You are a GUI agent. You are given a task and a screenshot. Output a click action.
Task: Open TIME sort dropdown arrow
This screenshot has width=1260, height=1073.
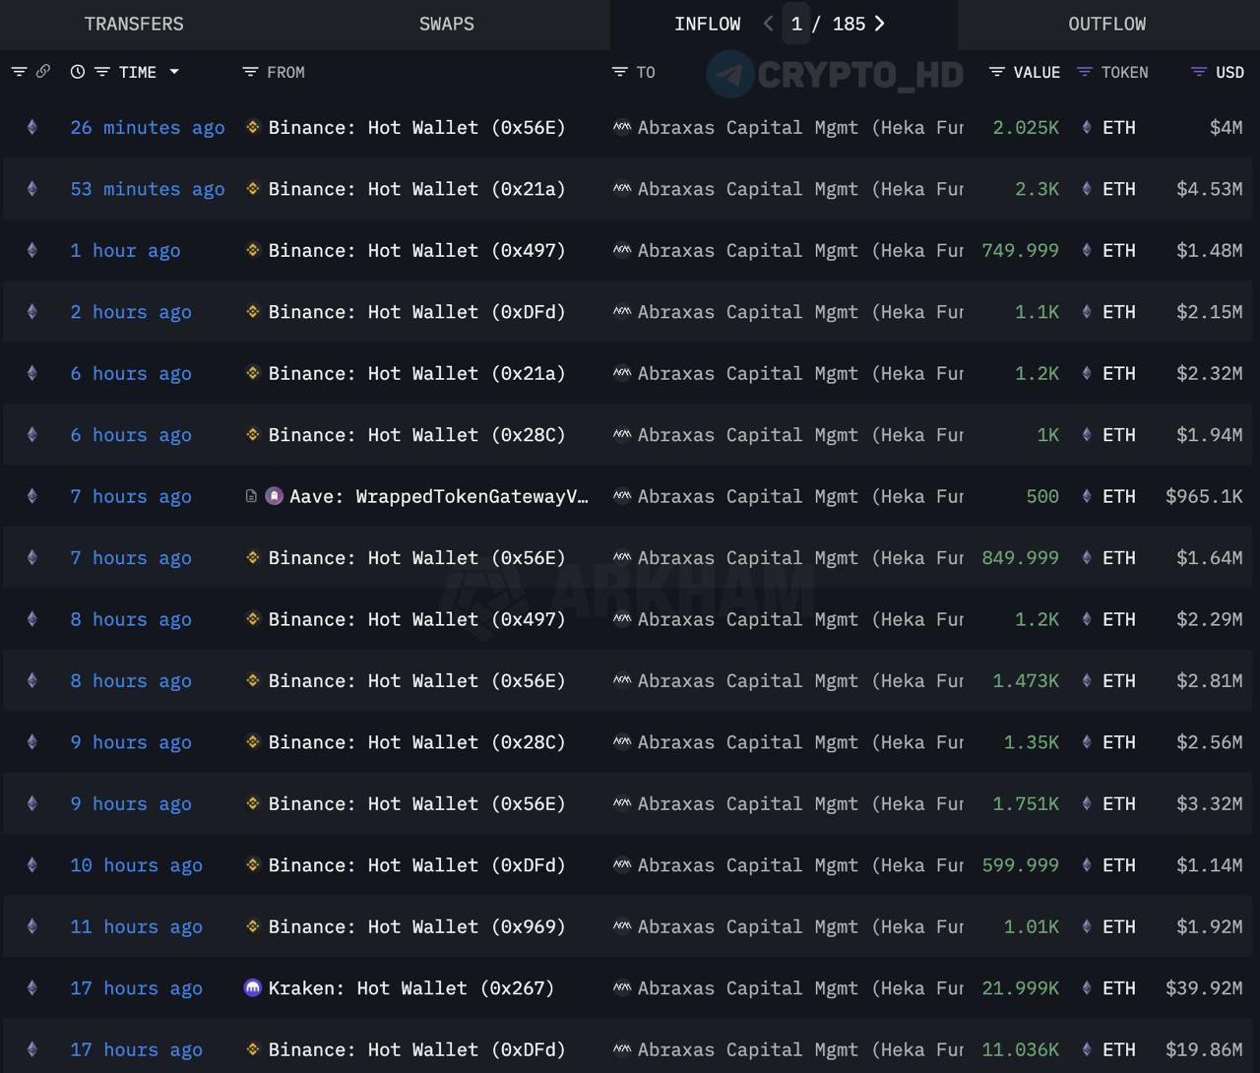[x=174, y=72]
